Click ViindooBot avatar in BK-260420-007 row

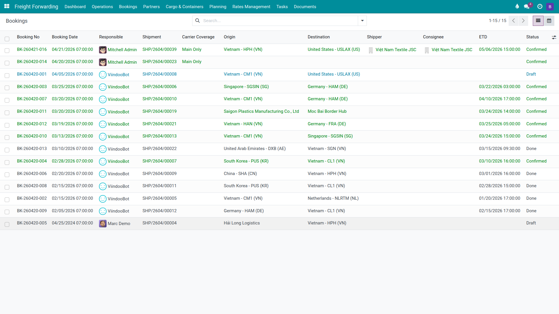coord(103,99)
